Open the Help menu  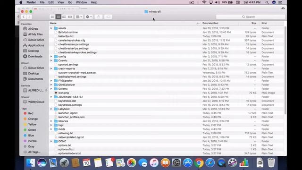pyautogui.click(x=94, y=2)
